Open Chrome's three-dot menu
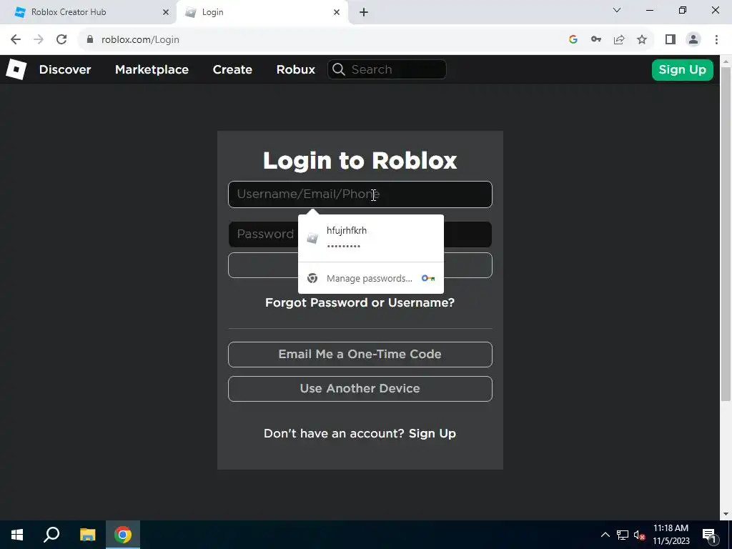This screenshot has width=732, height=549. pyautogui.click(x=716, y=40)
